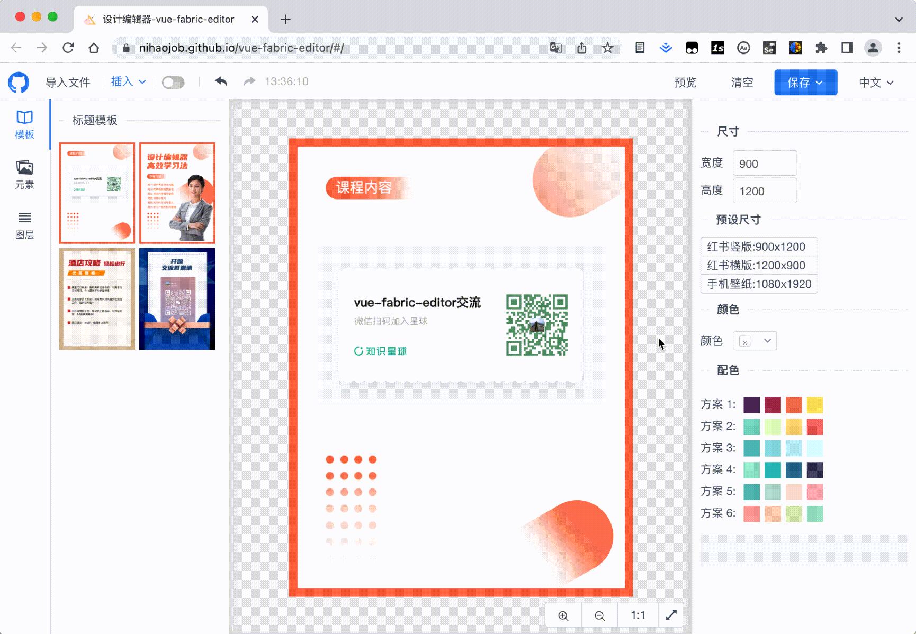Expand the 插入 insert dropdown
Viewport: 916px width, 634px height.
click(128, 82)
